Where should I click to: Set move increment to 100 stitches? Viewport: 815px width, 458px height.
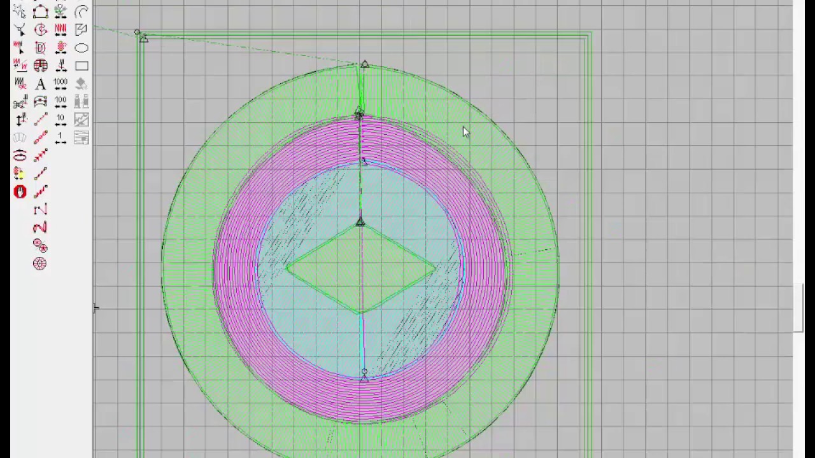(x=60, y=101)
